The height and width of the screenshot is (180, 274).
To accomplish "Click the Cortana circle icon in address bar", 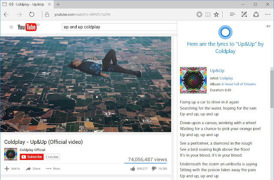I will click(199, 15).
